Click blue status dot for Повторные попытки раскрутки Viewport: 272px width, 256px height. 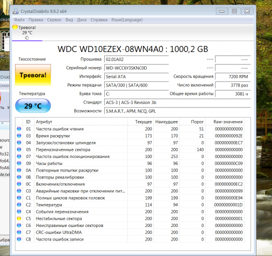(x=19, y=170)
